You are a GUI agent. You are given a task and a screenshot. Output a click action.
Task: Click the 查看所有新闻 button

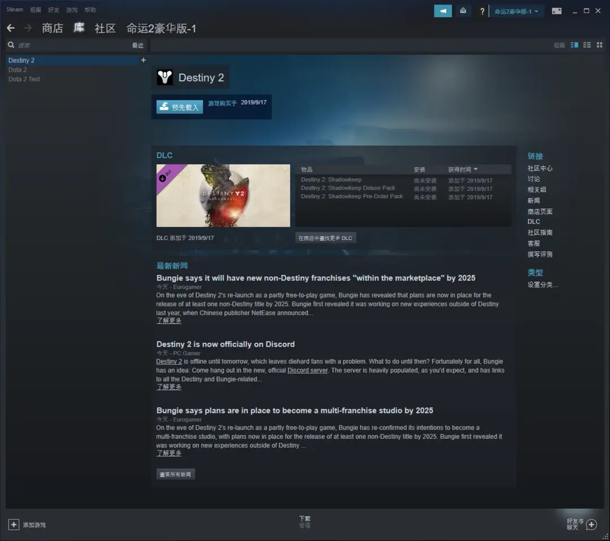tap(176, 474)
